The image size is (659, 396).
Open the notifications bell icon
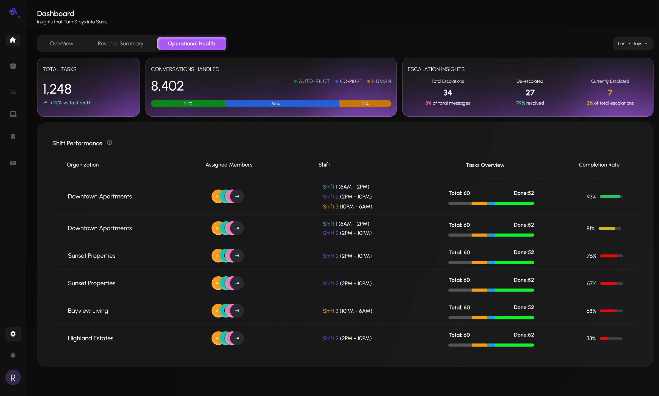(x=13, y=355)
